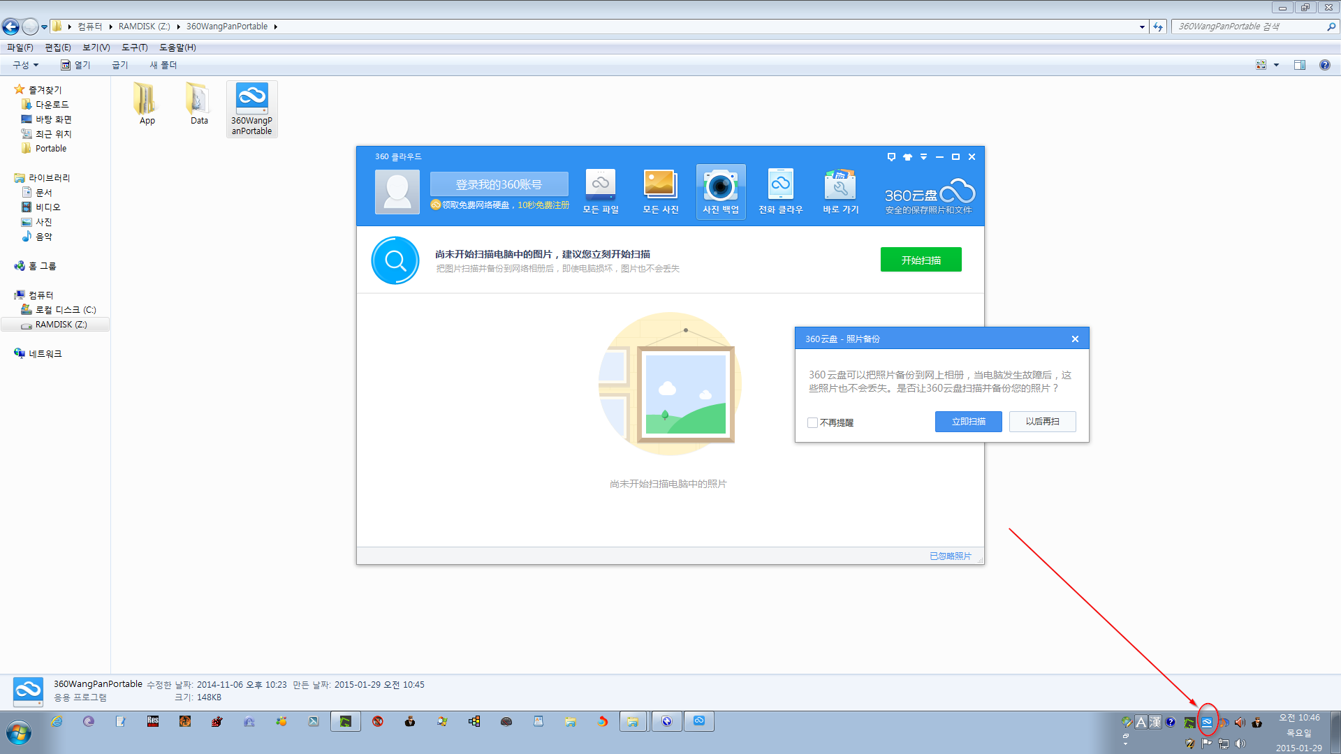The image size is (1341, 754).
Task: Click the address bar refresh button
Action: click(1158, 27)
